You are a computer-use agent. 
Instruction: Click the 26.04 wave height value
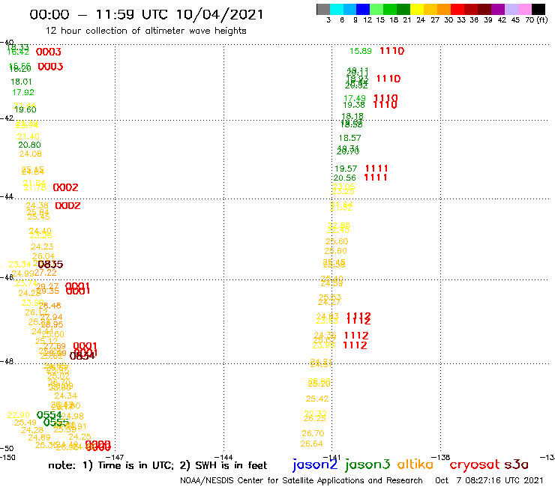point(43,256)
